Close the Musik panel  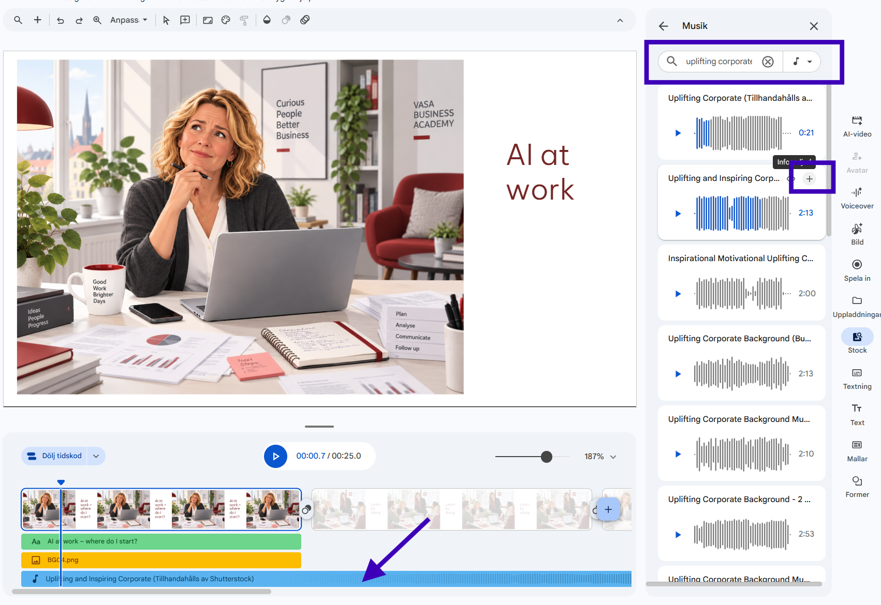(x=814, y=26)
